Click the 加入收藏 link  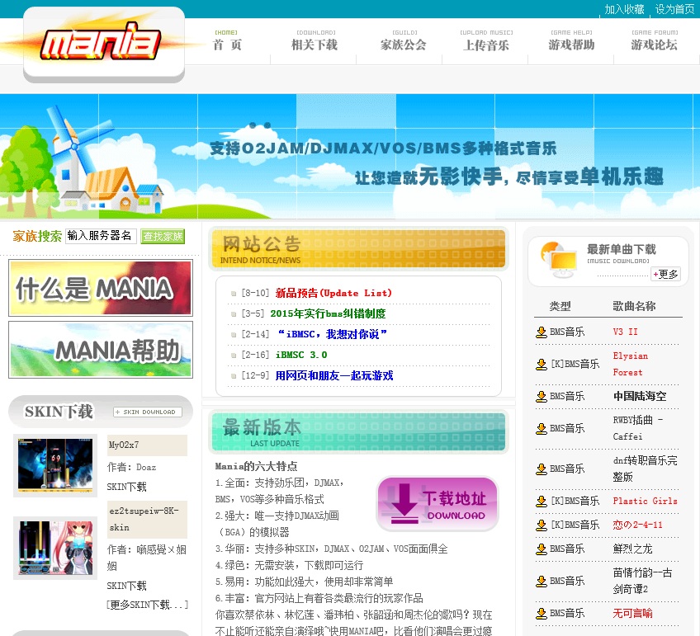pyautogui.click(x=624, y=9)
